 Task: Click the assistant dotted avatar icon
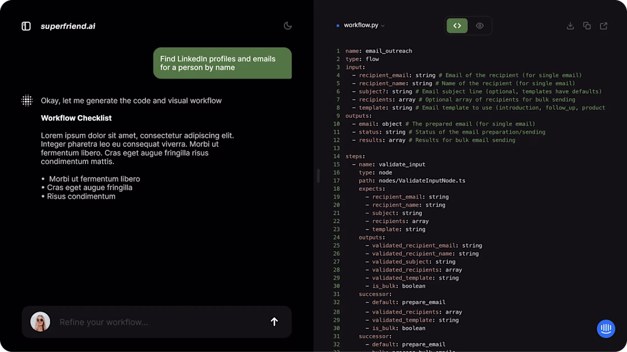pyautogui.click(x=27, y=100)
